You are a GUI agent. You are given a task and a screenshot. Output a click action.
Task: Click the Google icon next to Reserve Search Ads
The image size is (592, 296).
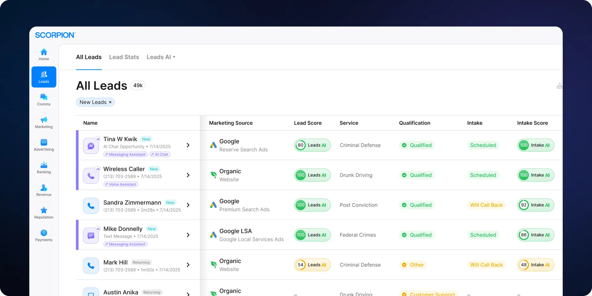(213, 145)
